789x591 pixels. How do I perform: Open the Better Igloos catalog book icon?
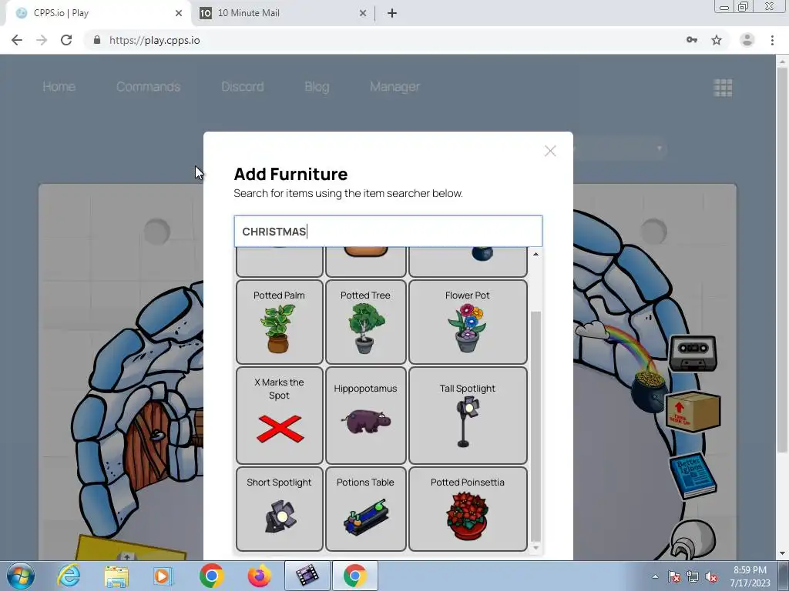[693, 475]
